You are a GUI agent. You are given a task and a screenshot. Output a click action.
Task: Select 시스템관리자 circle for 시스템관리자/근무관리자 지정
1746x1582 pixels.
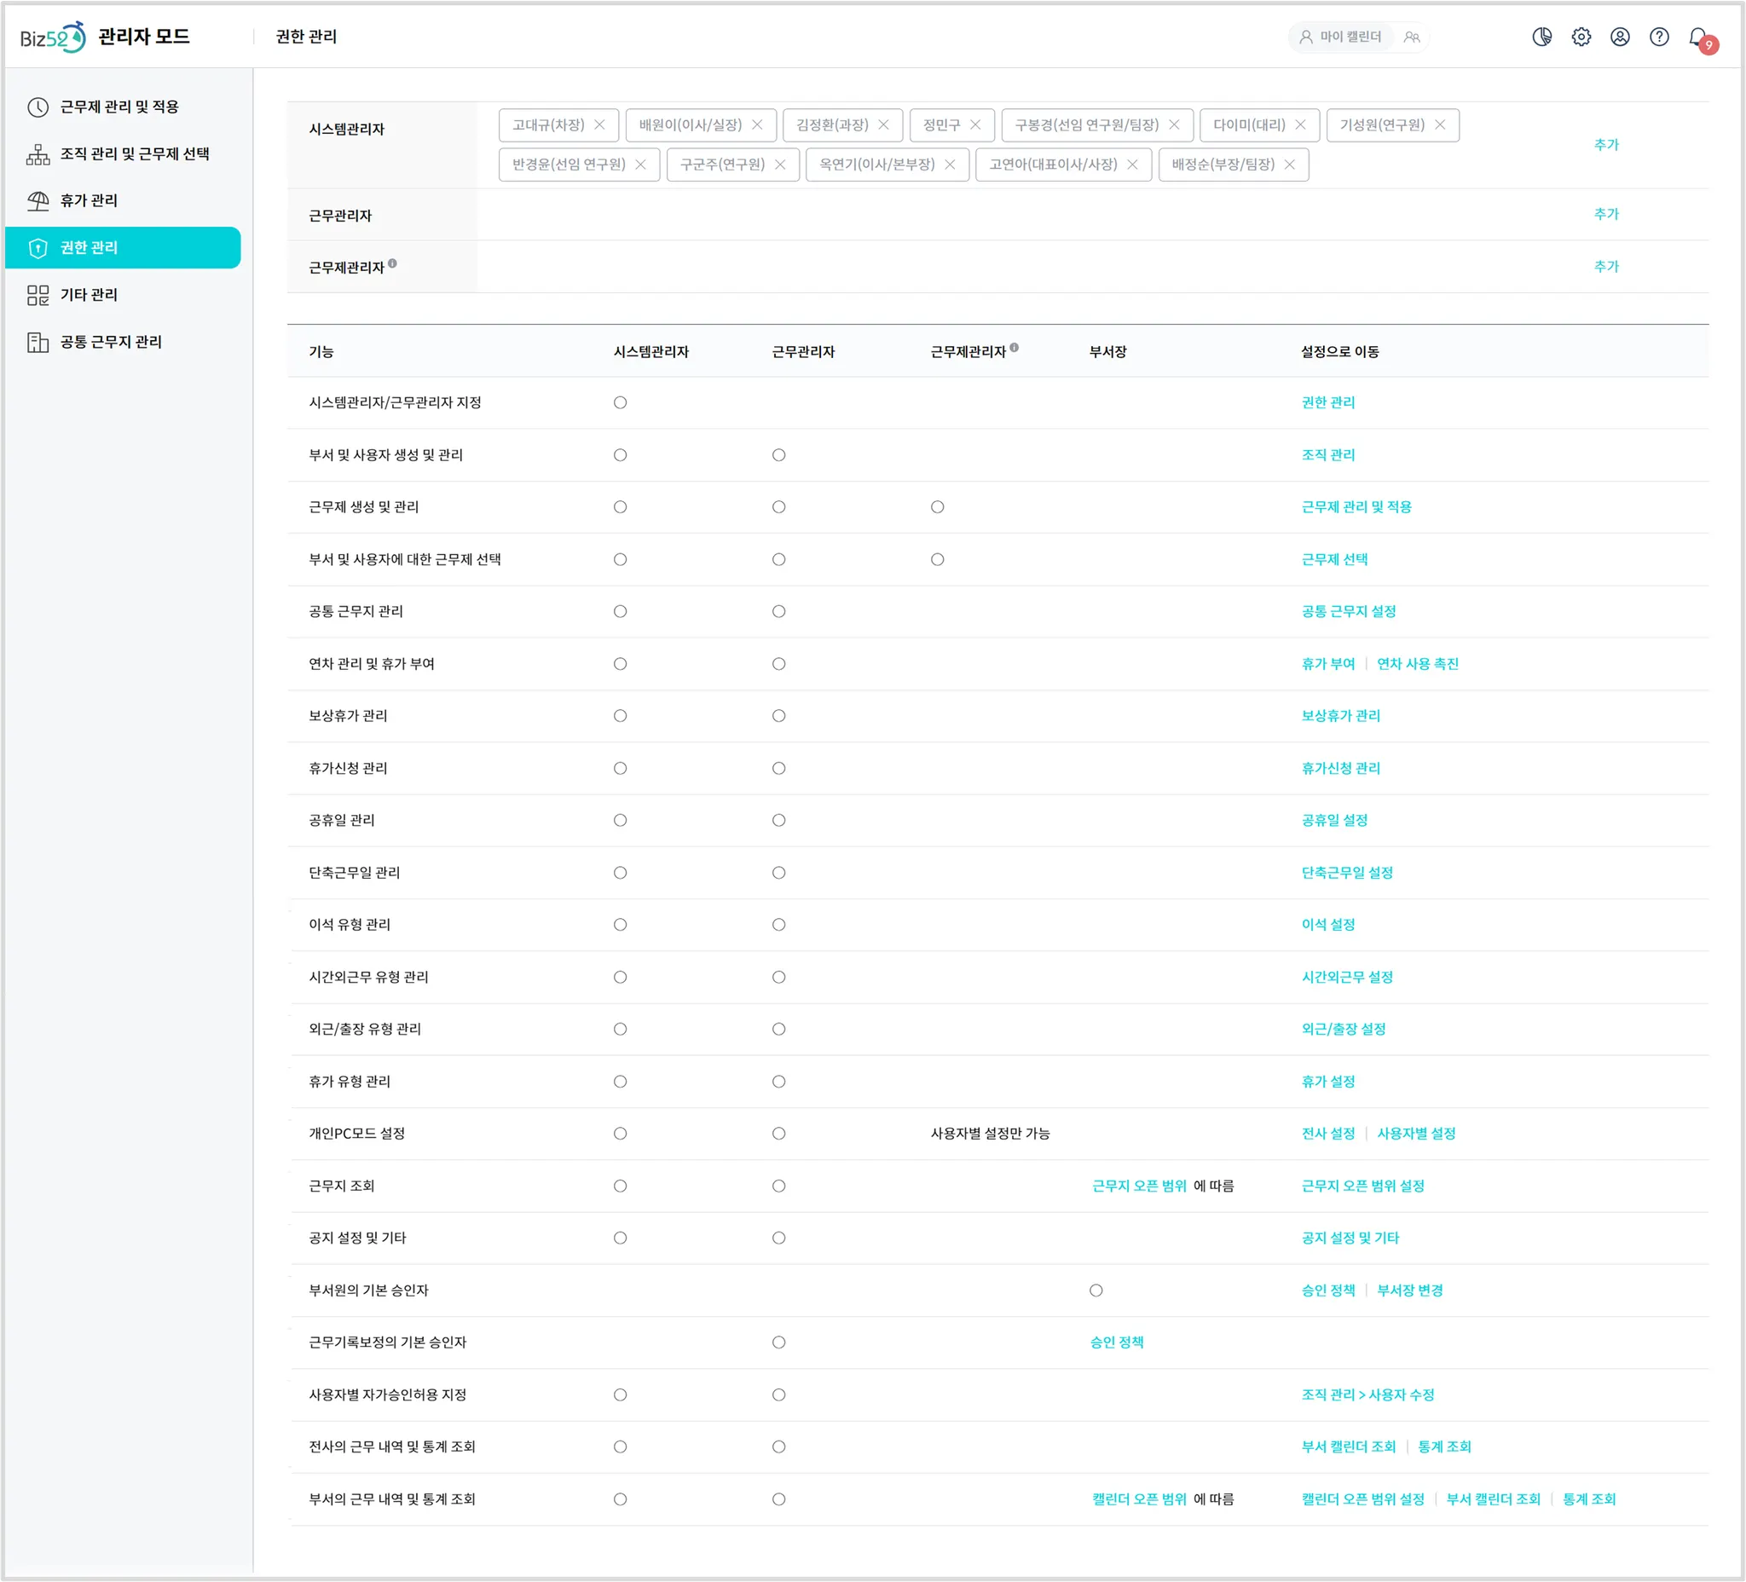point(620,402)
